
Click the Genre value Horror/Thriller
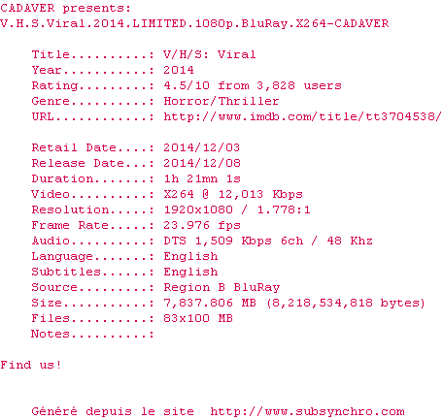[x=221, y=101]
